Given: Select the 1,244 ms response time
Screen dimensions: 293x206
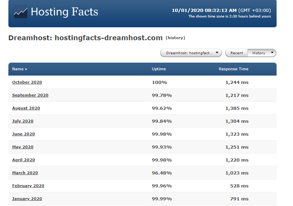Looking at the screenshot, I should [237, 82].
